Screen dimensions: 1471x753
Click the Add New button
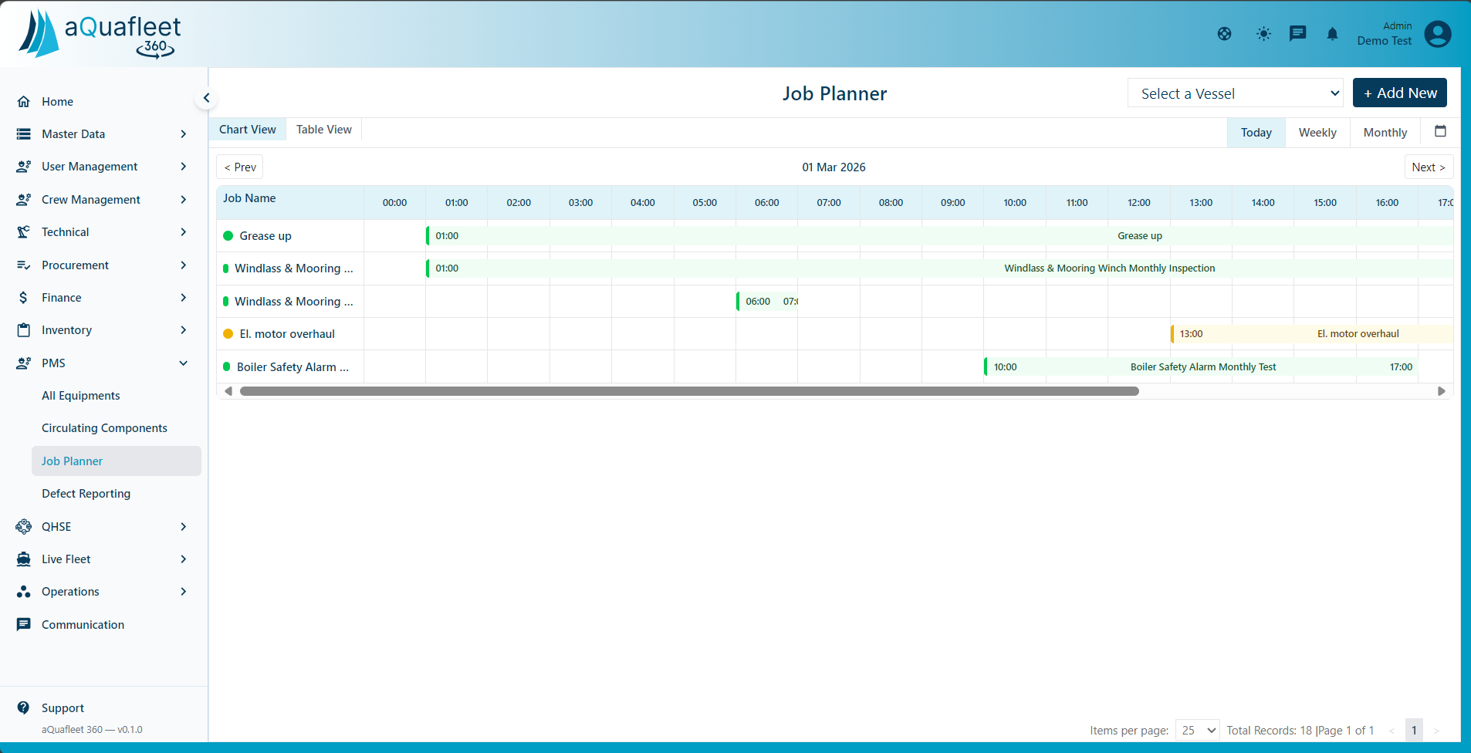coord(1399,93)
